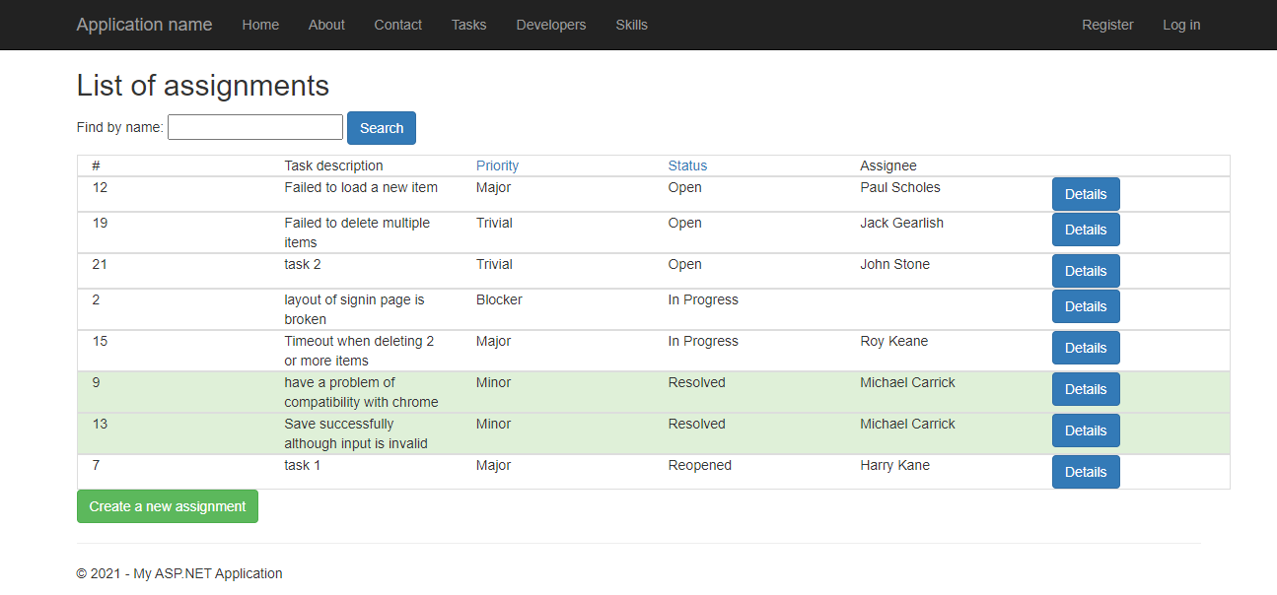Click the Resolved status of row 13
1277x595 pixels.
tap(696, 424)
